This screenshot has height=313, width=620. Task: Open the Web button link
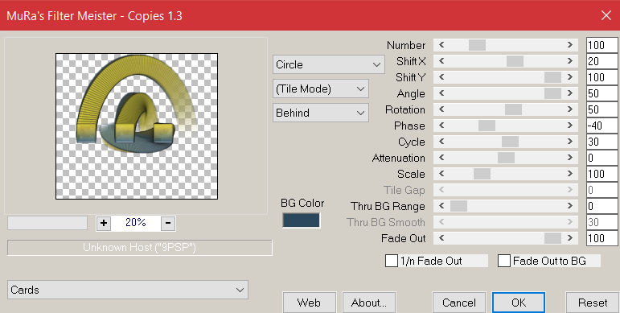click(x=309, y=303)
